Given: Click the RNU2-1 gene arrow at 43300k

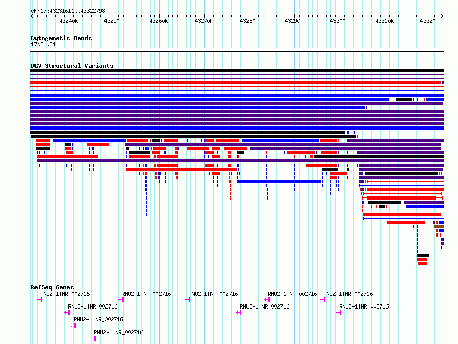Looking at the screenshot, I should pyautogui.click(x=338, y=313).
